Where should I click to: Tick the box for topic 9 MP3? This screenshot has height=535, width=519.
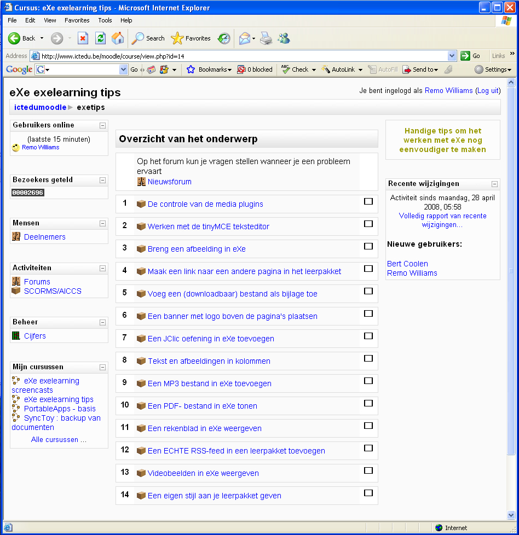click(368, 381)
